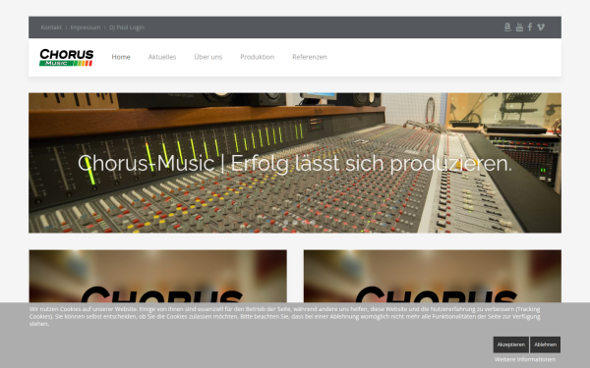Open the Amazon icon in the top bar
590x368 pixels.
click(507, 27)
